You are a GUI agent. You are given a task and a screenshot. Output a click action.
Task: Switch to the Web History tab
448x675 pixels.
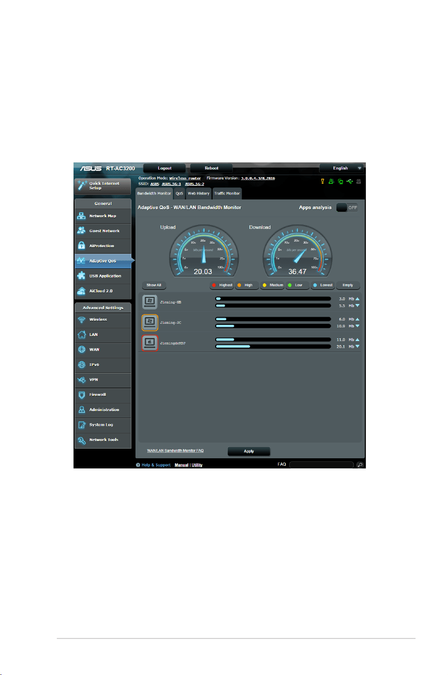pos(198,193)
